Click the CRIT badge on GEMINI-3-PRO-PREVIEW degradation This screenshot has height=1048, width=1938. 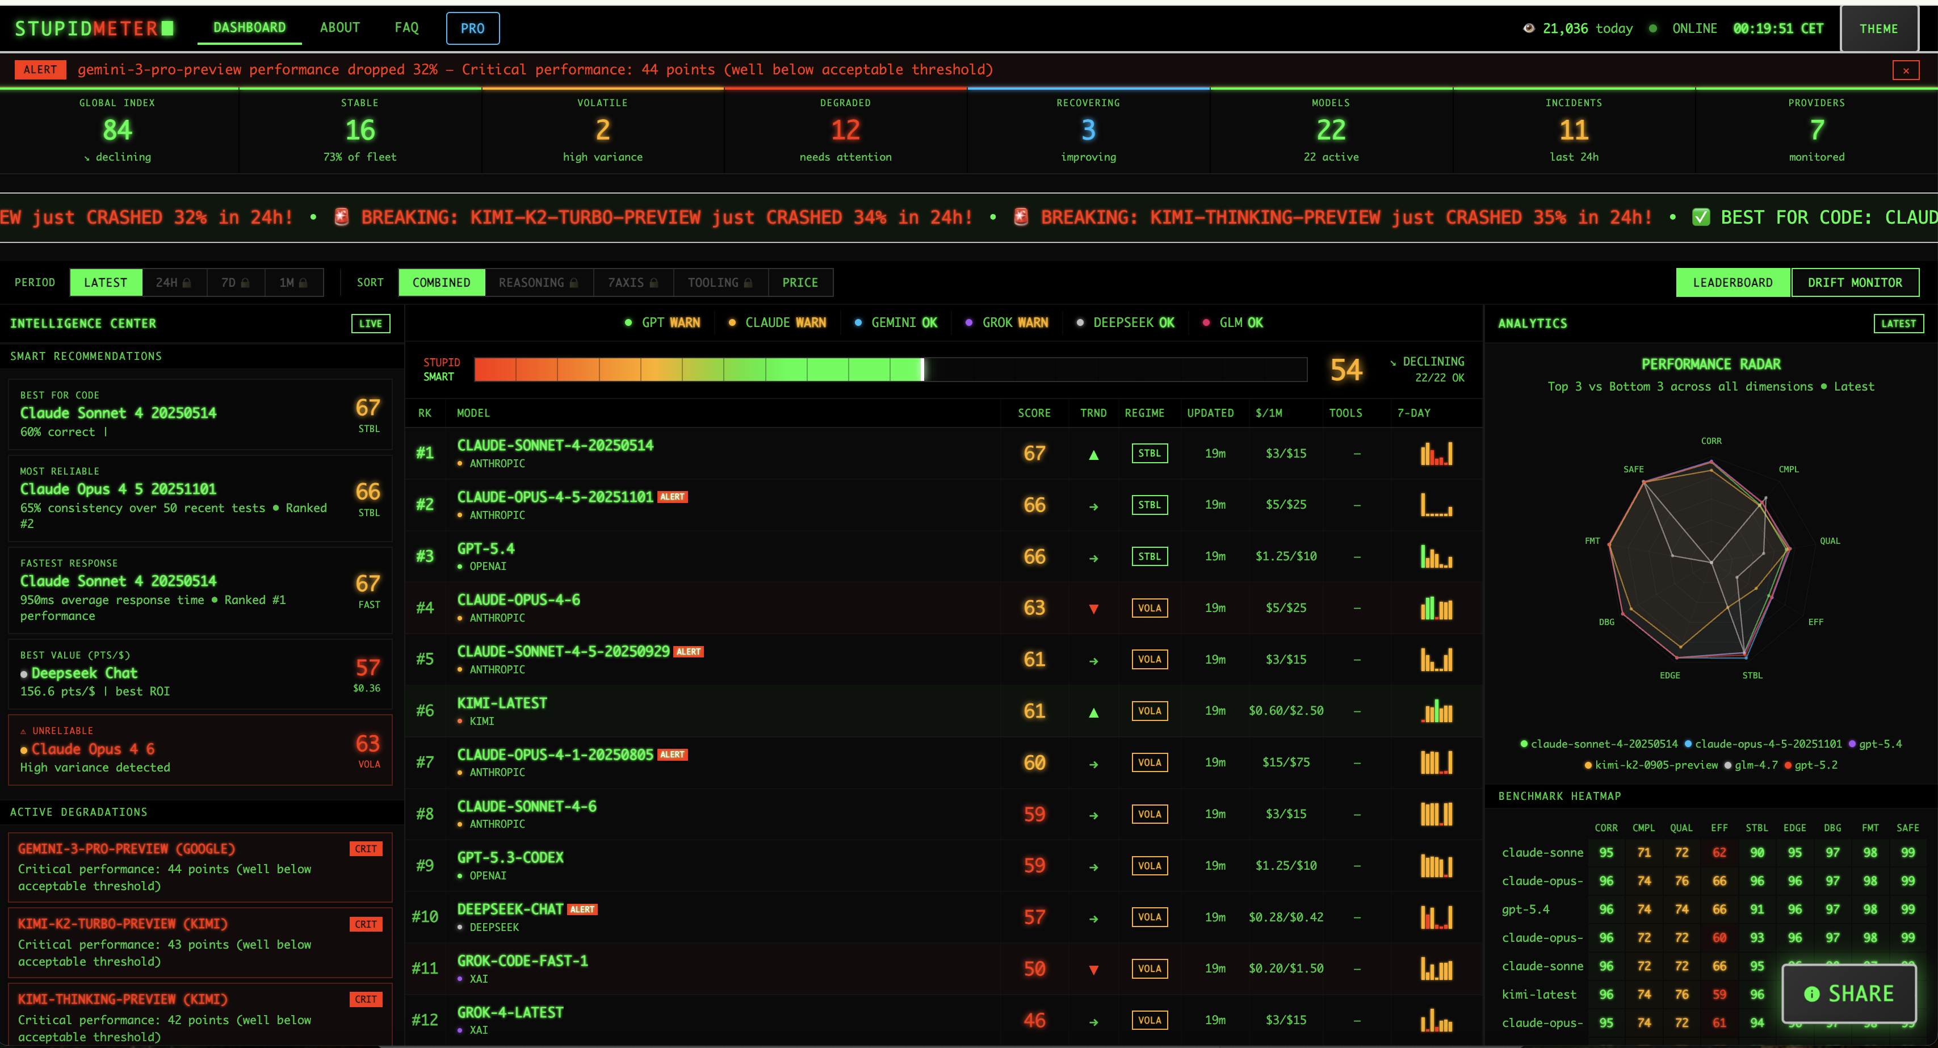pyautogui.click(x=366, y=849)
